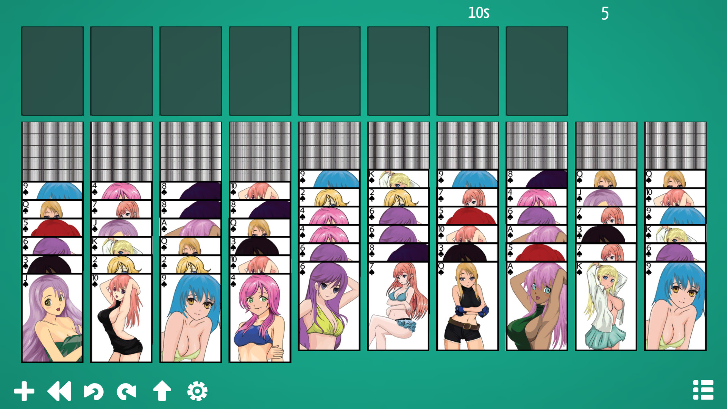
Task: Open the list menu icon
Action: pos(703,390)
